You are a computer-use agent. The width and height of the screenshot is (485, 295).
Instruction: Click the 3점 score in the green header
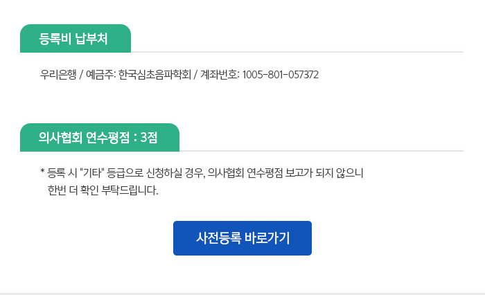pos(149,137)
